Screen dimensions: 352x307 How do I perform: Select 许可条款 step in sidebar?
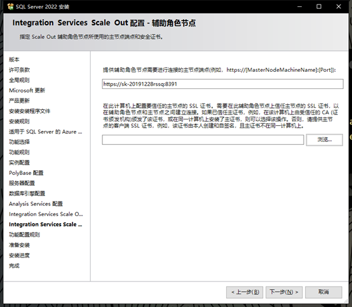(19, 70)
